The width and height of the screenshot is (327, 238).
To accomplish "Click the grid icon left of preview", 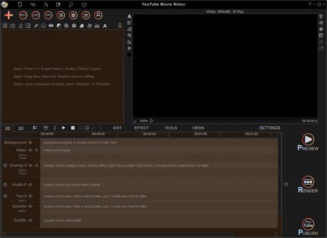I will point(129,48).
